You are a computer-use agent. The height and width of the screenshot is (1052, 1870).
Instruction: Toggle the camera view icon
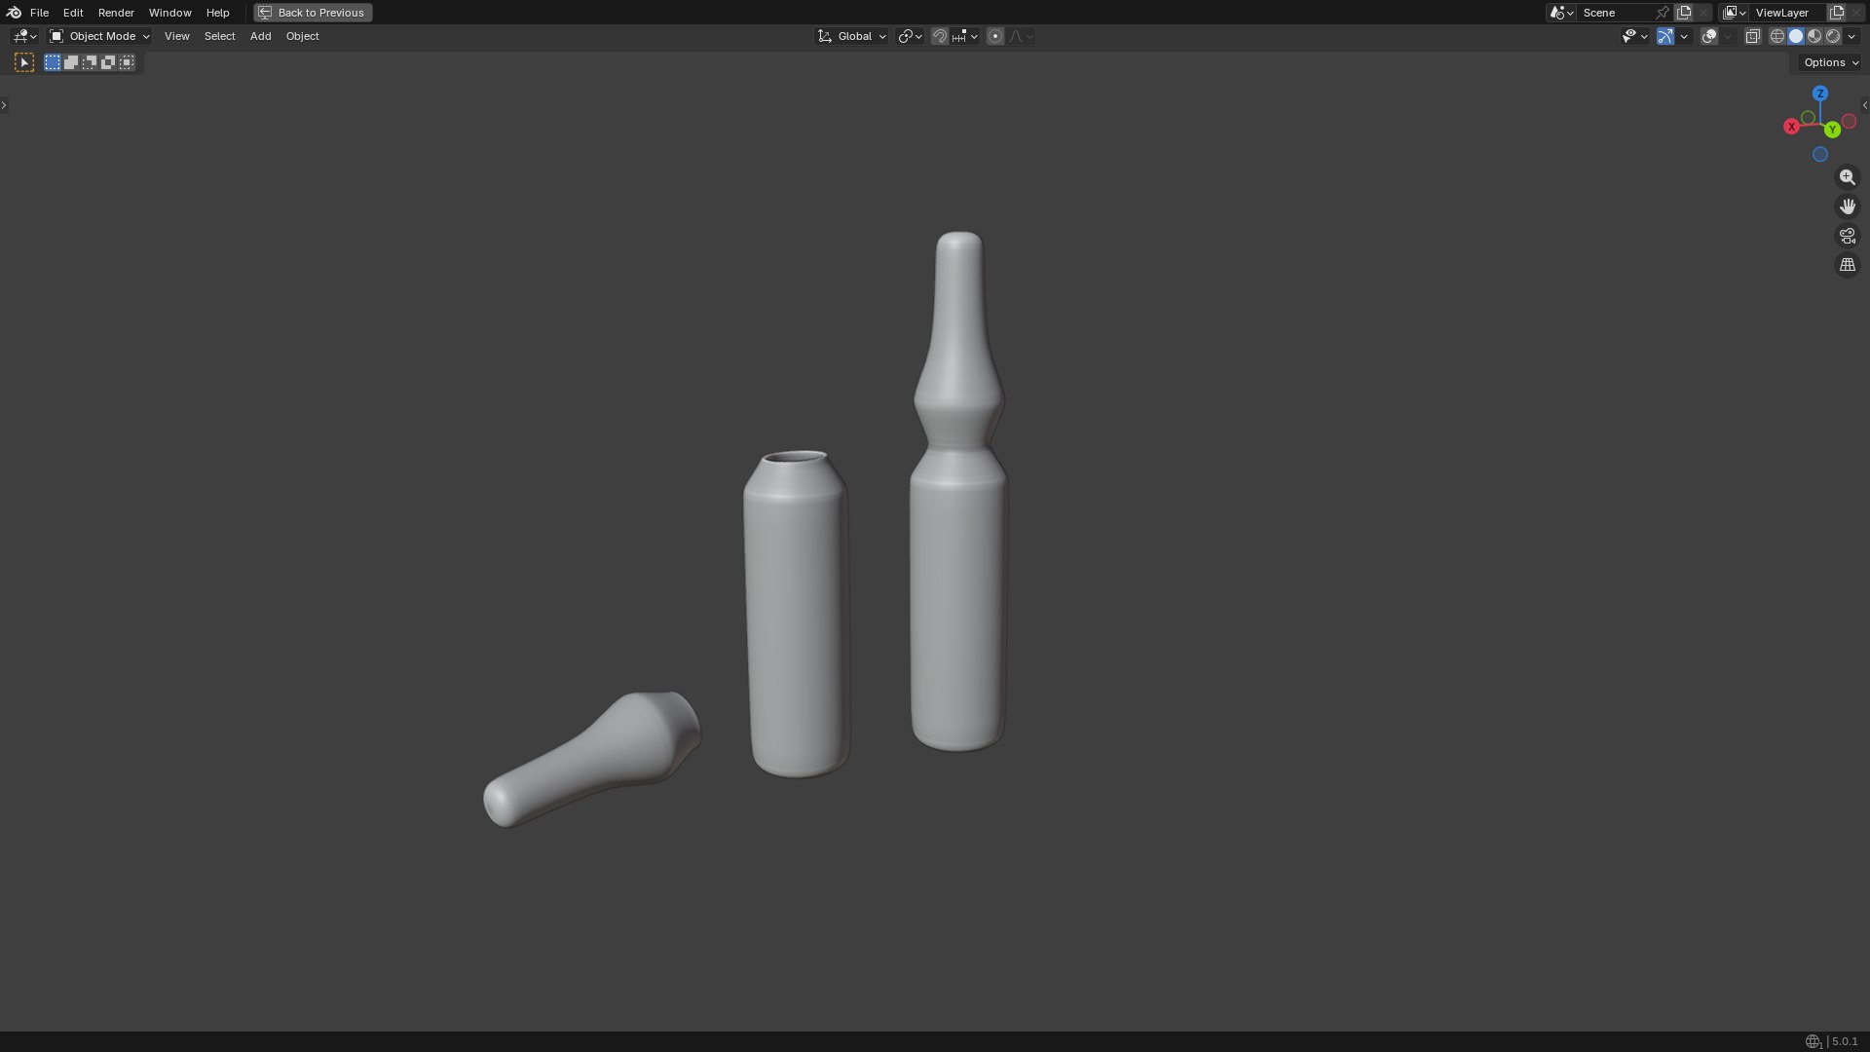tap(1847, 236)
